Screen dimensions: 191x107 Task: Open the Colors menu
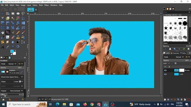(35, 5)
